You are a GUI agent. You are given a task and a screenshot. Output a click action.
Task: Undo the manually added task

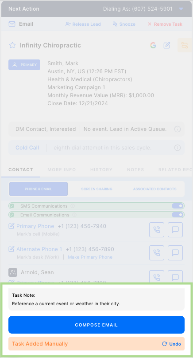[172, 344]
